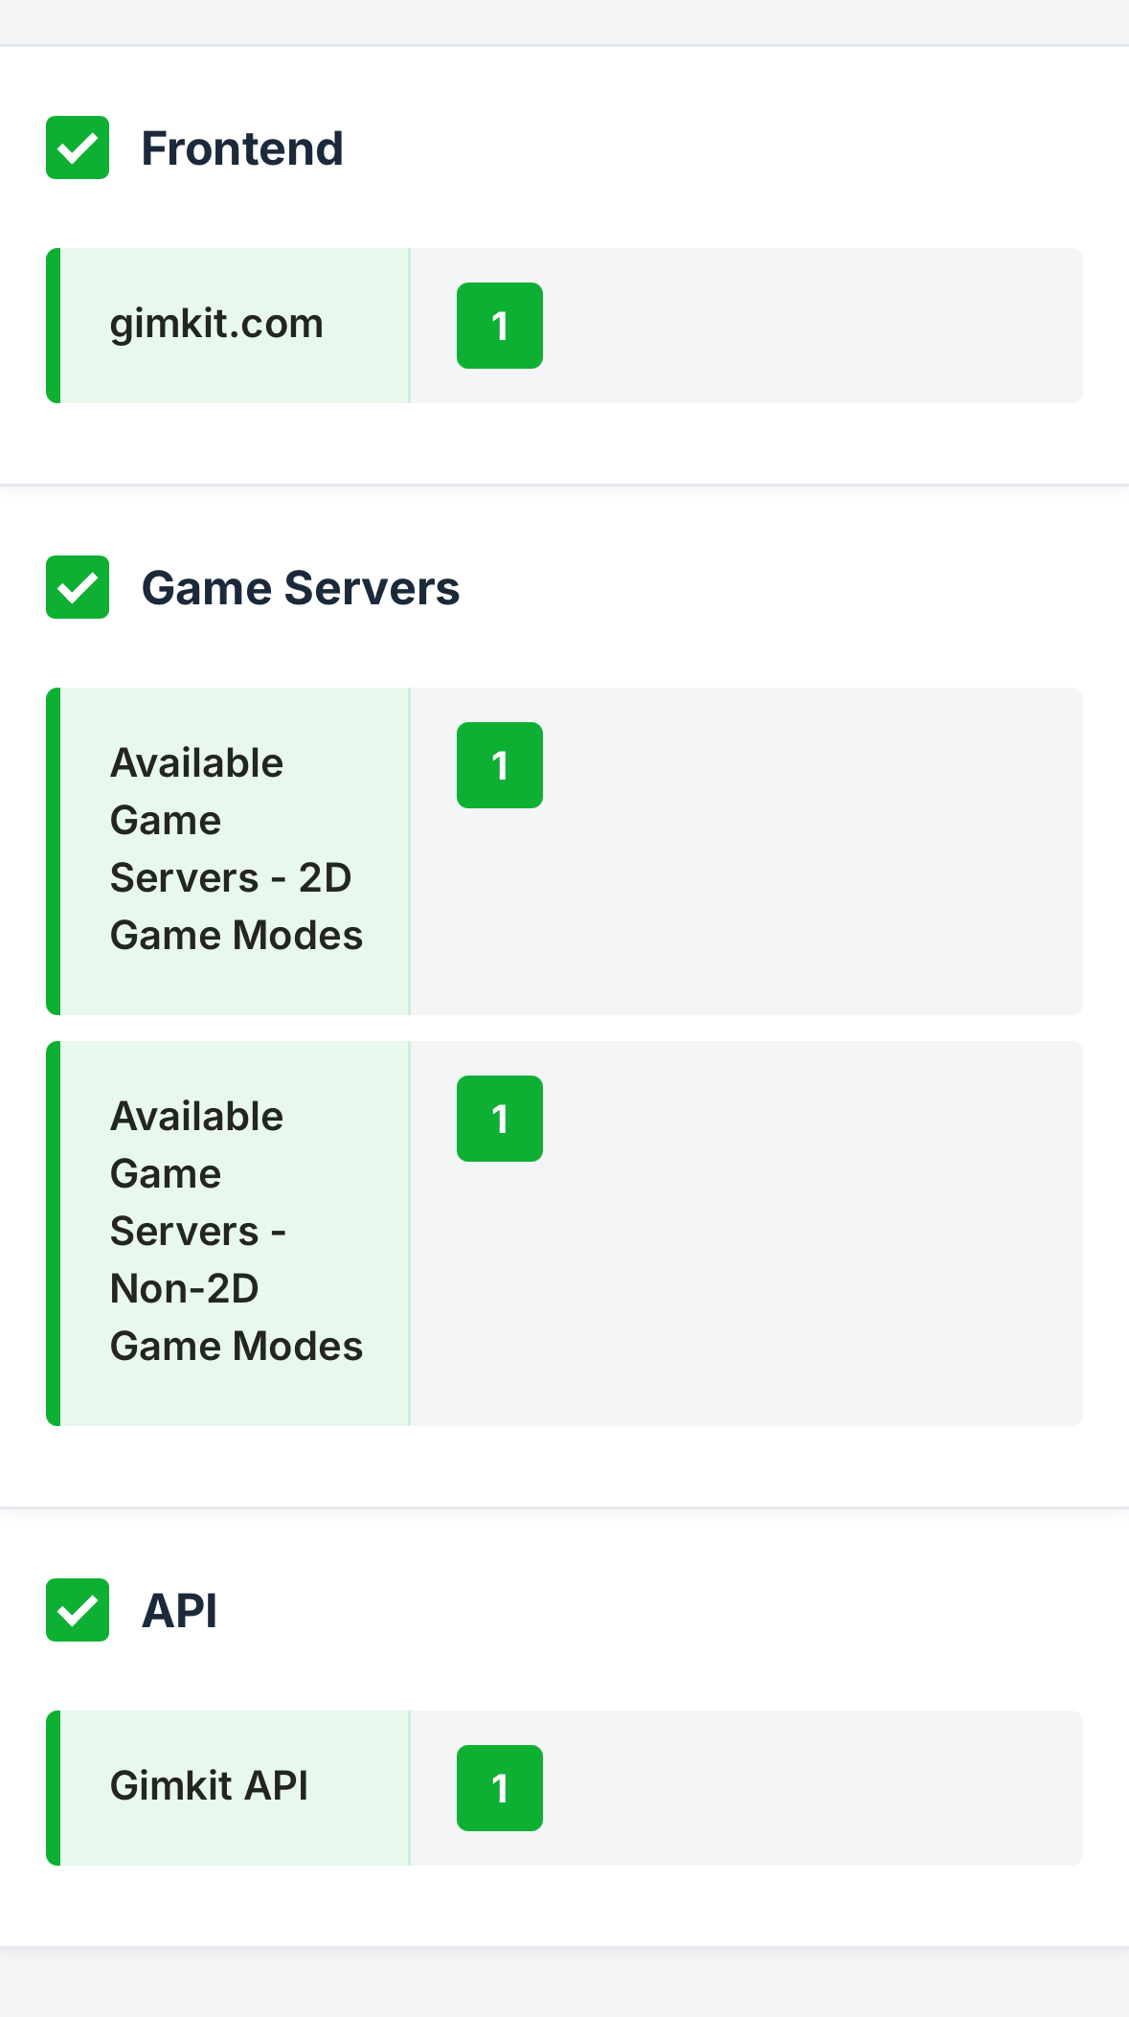Click the badge for 2D Game Modes servers
1129x2017 pixels.
(499, 765)
